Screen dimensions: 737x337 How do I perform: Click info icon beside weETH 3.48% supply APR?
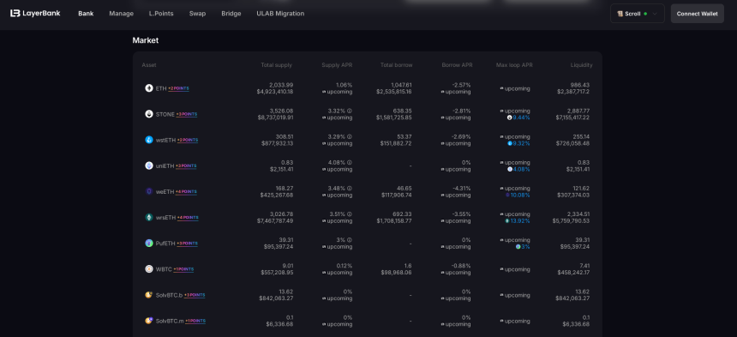350,189
